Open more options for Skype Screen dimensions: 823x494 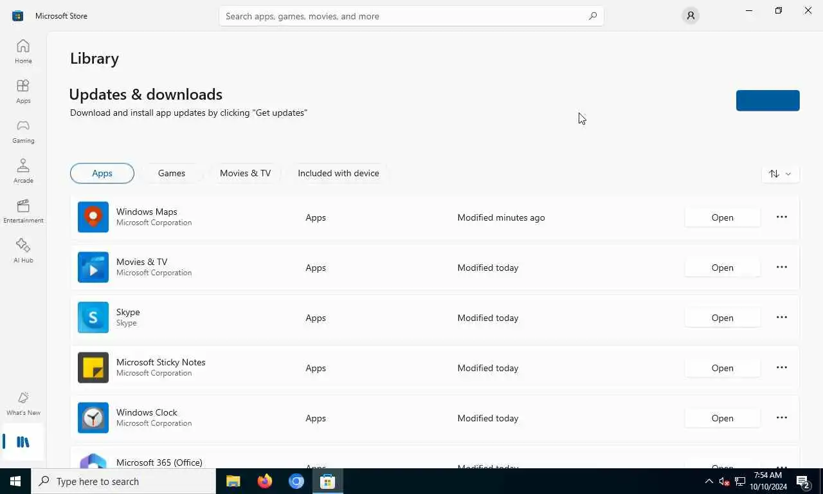tap(782, 318)
